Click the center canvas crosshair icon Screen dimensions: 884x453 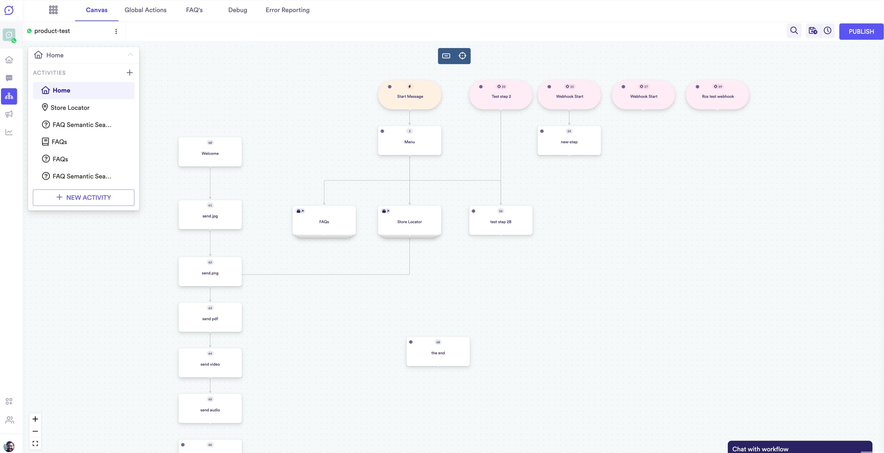point(462,56)
